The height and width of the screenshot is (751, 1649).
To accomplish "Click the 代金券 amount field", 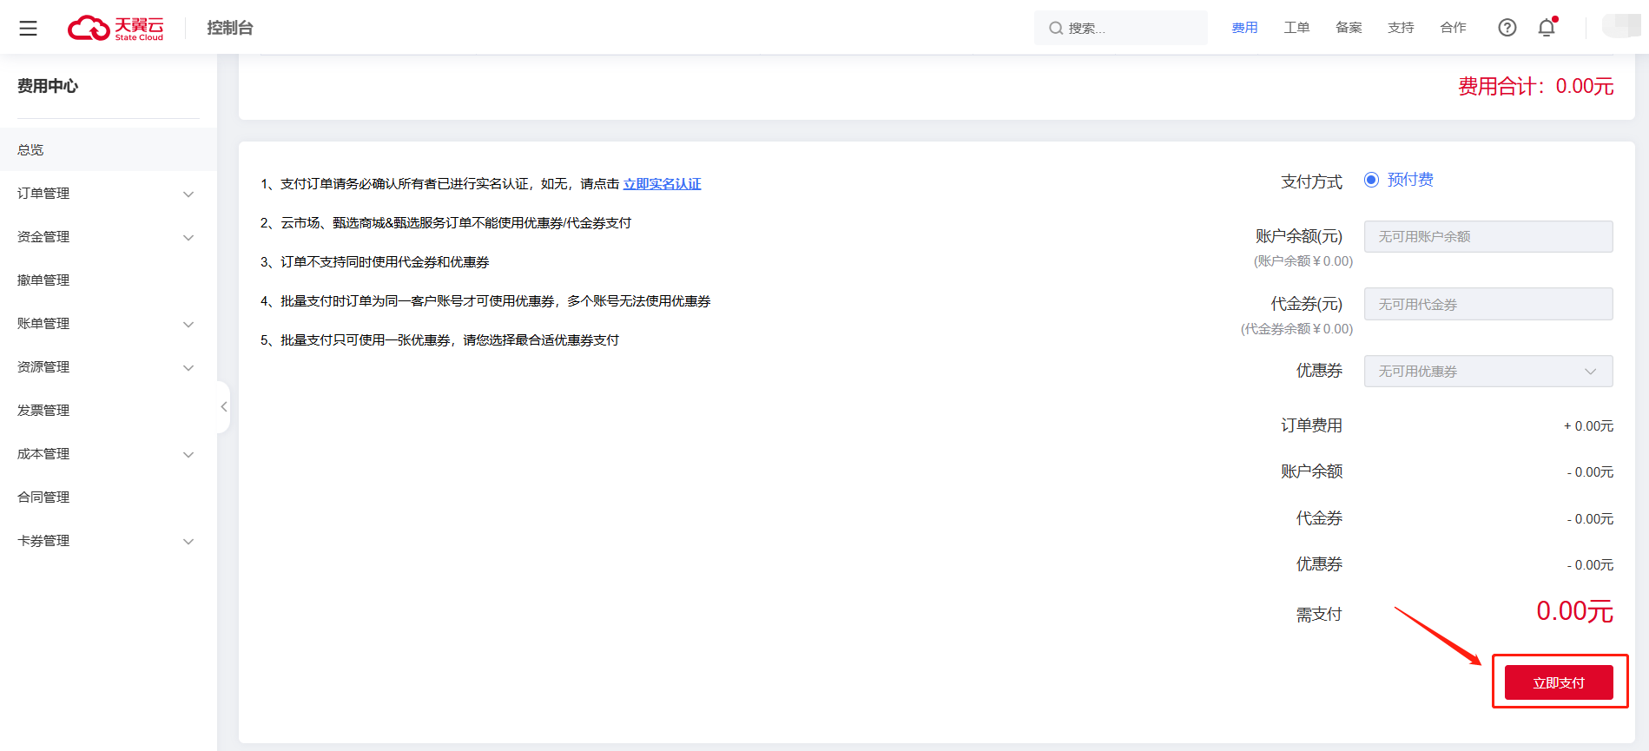I will click(x=1488, y=304).
